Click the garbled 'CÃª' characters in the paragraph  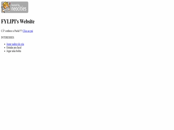coord(3,31)
